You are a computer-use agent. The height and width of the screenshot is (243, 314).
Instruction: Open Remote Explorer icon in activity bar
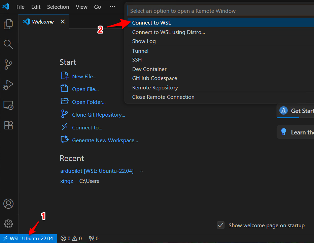coord(8,105)
